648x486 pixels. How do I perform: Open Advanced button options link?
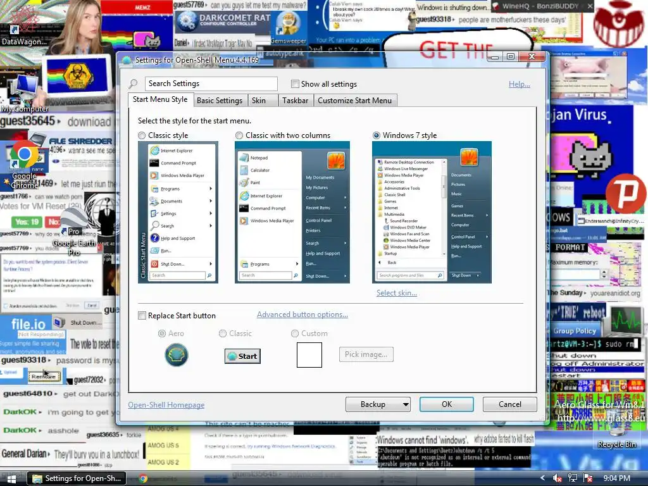pyautogui.click(x=302, y=315)
